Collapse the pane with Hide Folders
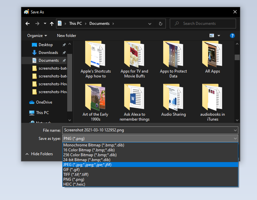 [39, 154]
